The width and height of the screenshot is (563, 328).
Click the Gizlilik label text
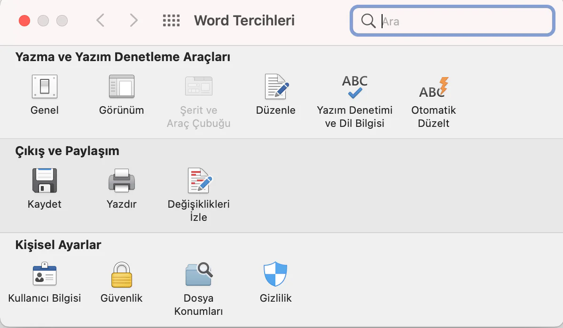click(x=276, y=298)
